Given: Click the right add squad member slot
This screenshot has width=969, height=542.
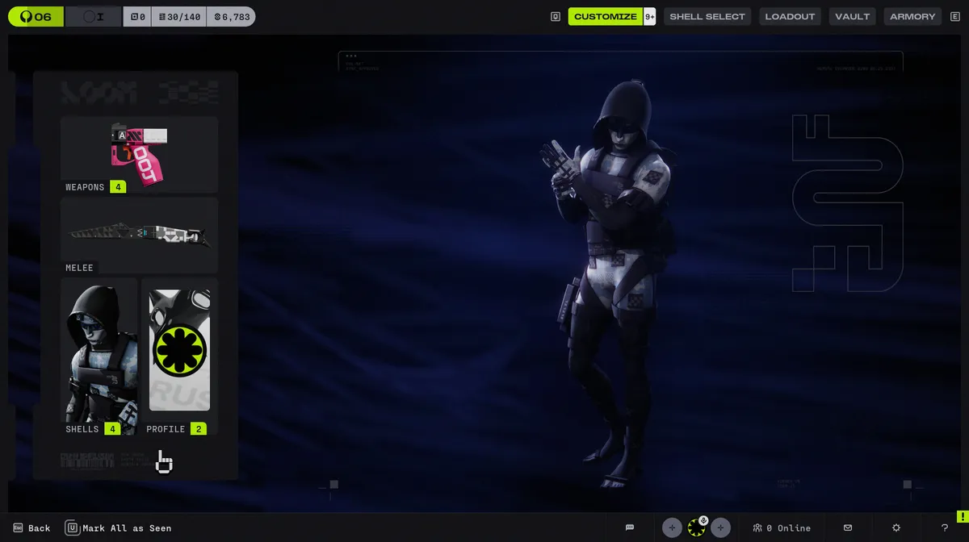Looking at the screenshot, I should click(x=720, y=527).
